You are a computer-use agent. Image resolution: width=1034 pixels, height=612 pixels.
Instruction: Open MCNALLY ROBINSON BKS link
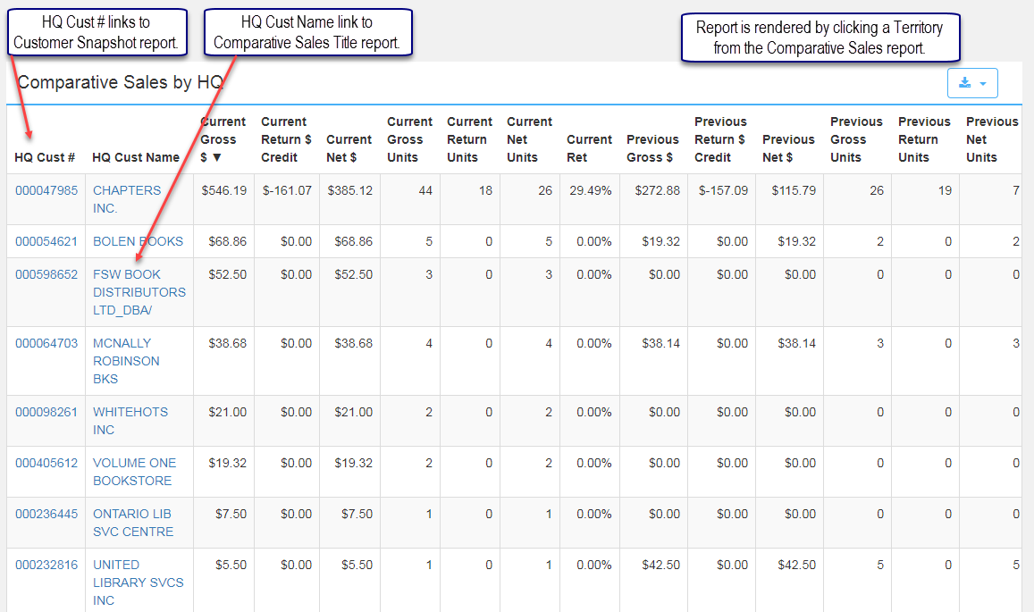126,361
